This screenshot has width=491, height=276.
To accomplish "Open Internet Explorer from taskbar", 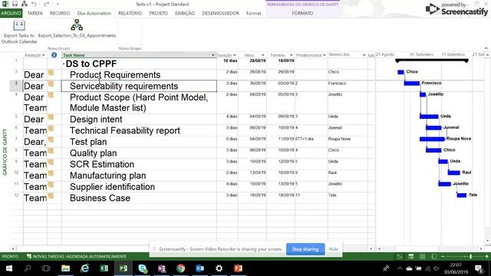I will (x=85, y=268).
